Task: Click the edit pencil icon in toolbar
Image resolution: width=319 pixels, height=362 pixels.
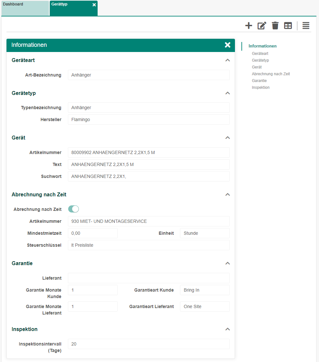Action: click(x=262, y=26)
